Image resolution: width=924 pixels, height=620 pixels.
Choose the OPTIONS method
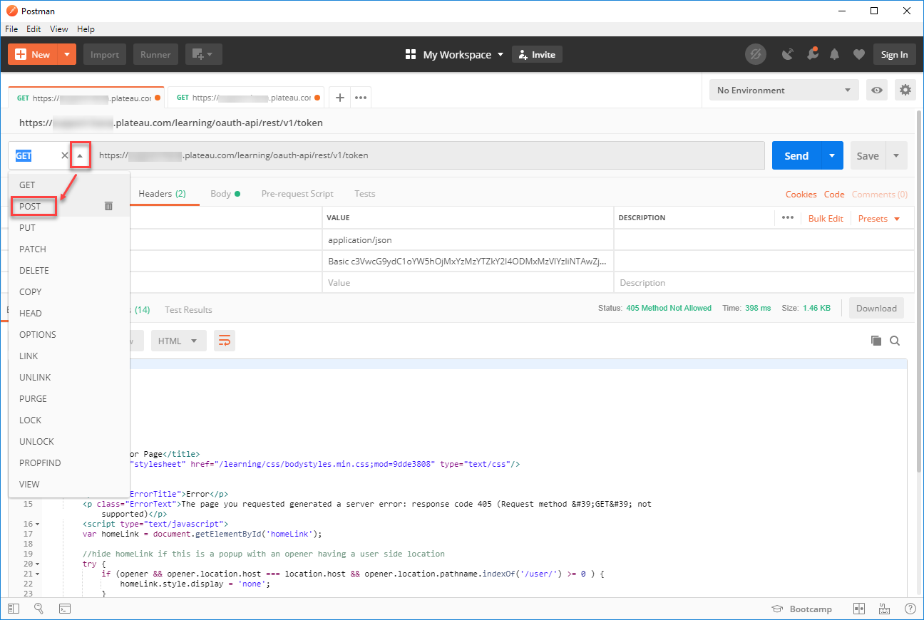(x=69, y=334)
